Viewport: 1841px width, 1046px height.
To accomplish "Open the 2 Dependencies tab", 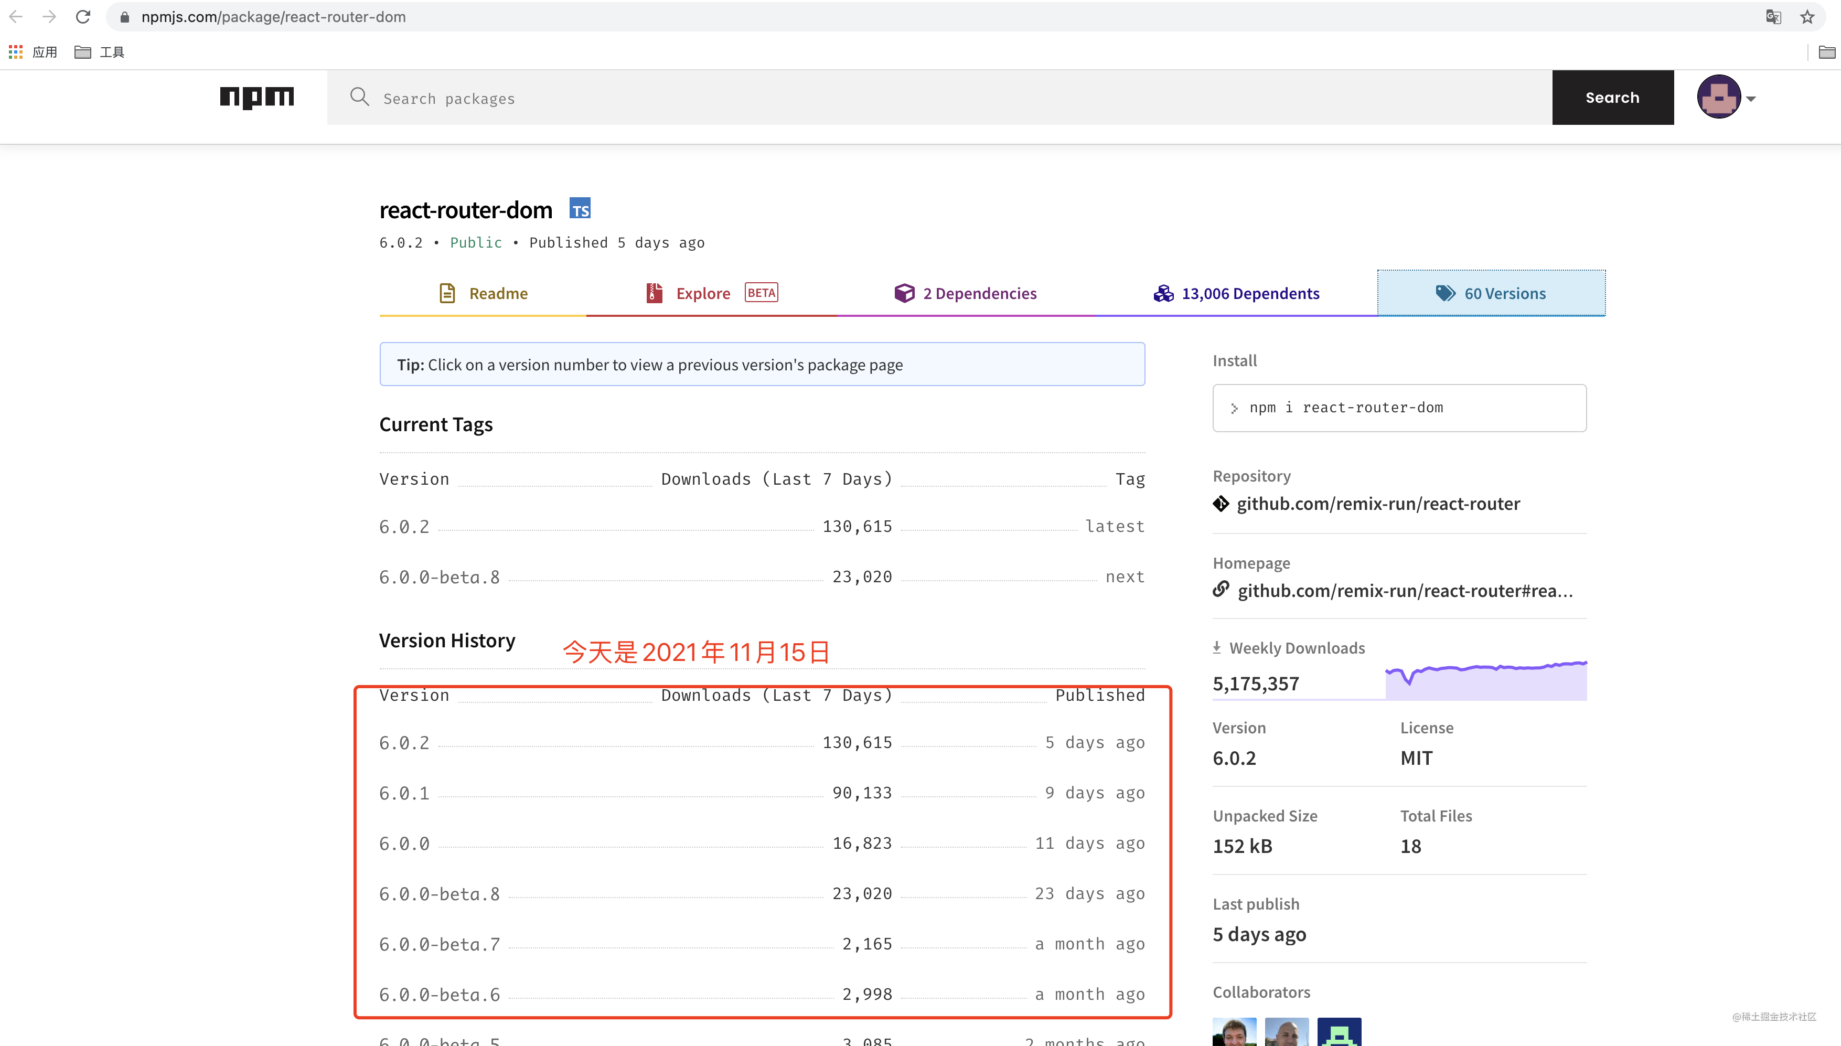I will (966, 293).
